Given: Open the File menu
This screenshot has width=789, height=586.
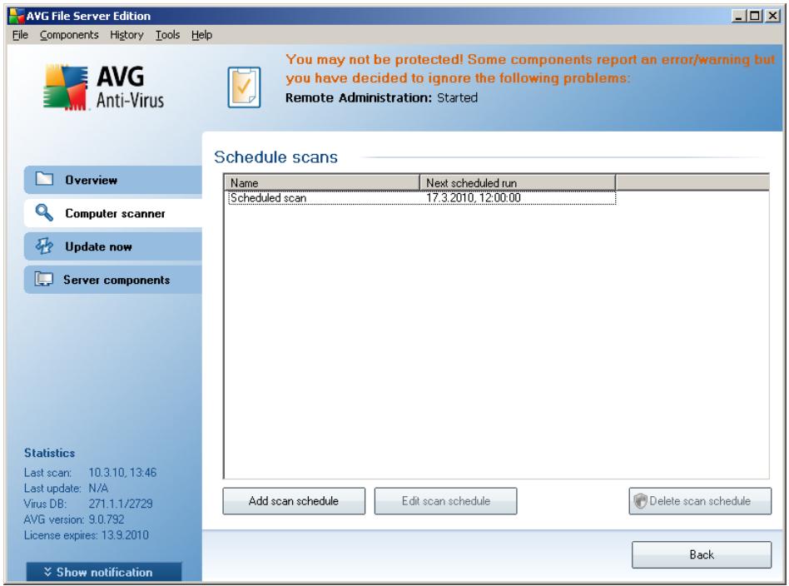Looking at the screenshot, I should 20,35.
